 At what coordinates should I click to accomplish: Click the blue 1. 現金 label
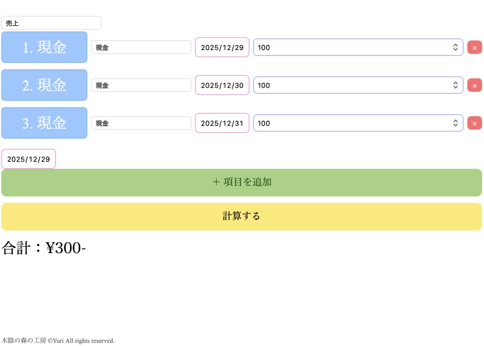click(x=44, y=47)
